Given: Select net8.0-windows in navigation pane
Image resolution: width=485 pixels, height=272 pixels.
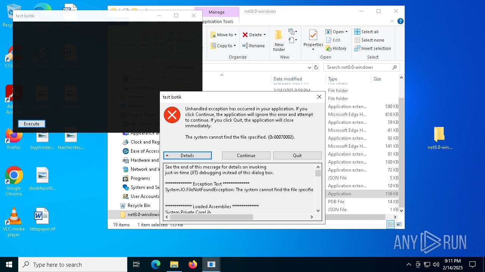Looking at the screenshot, I should pos(140,215).
